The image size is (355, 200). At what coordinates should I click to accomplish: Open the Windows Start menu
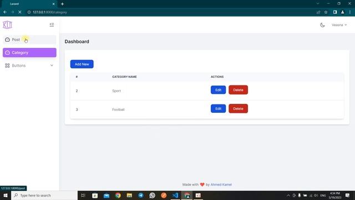coord(6,196)
